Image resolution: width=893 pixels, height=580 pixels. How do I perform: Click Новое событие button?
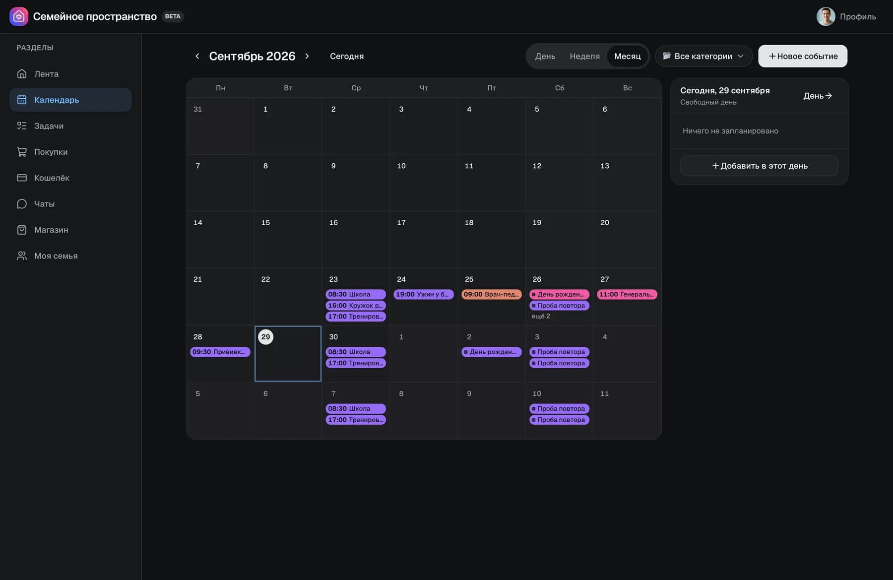[x=802, y=56]
